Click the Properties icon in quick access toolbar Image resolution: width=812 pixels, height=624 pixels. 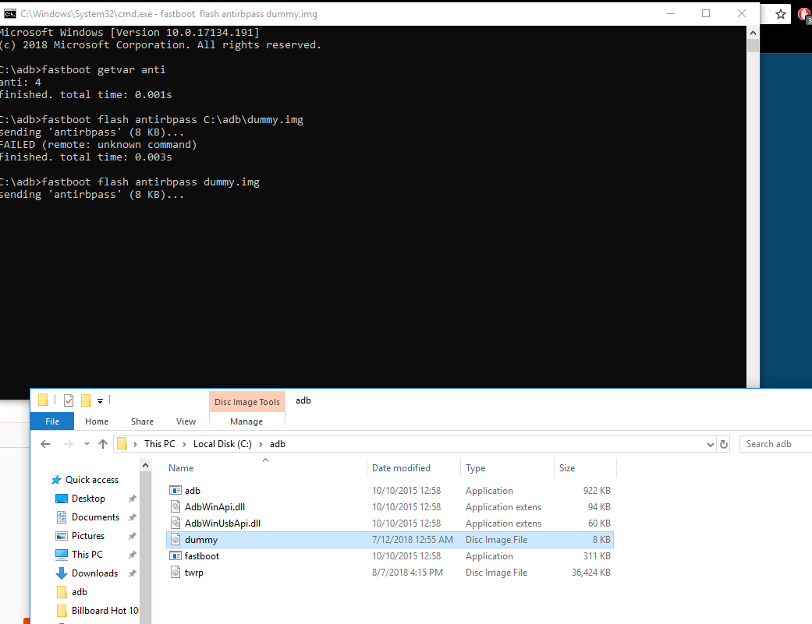tap(69, 400)
